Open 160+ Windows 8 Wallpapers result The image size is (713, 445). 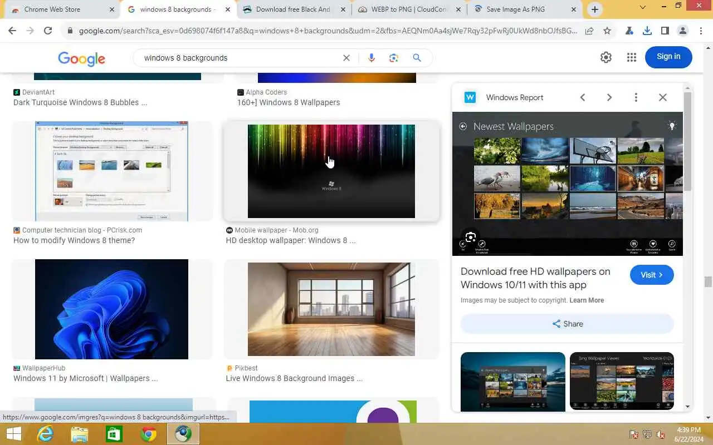(289, 102)
